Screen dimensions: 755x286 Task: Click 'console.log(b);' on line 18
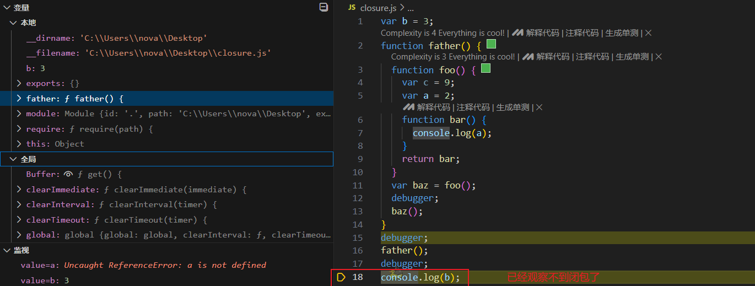(x=420, y=277)
